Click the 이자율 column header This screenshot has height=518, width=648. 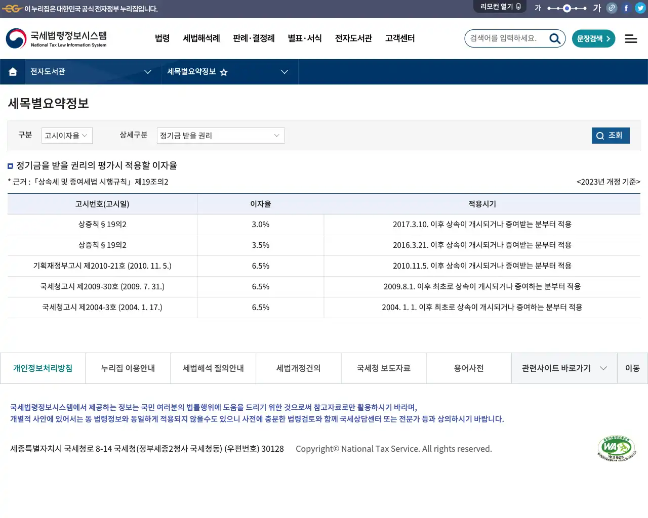pos(261,204)
